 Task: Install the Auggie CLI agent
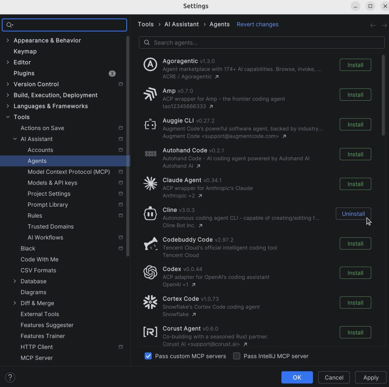click(x=355, y=124)
